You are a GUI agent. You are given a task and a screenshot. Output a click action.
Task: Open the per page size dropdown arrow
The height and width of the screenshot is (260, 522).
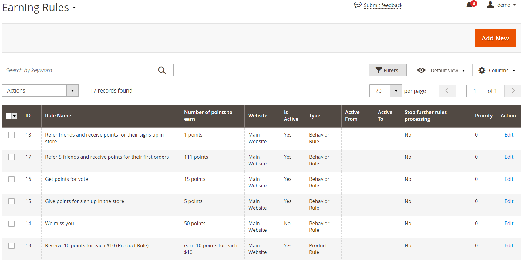pyautogui.click(x=396, y=91)
